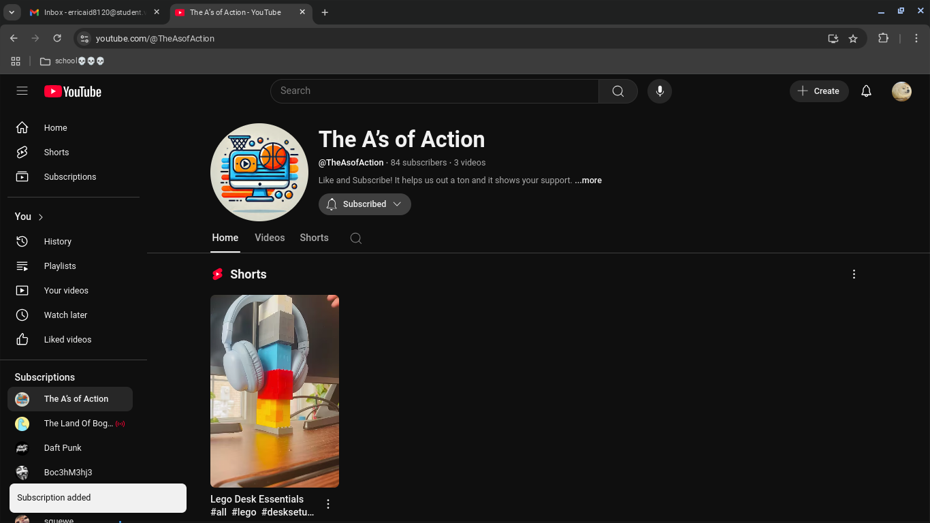
Task: Select the channel Shorts tab
Action: pos(314,238)
